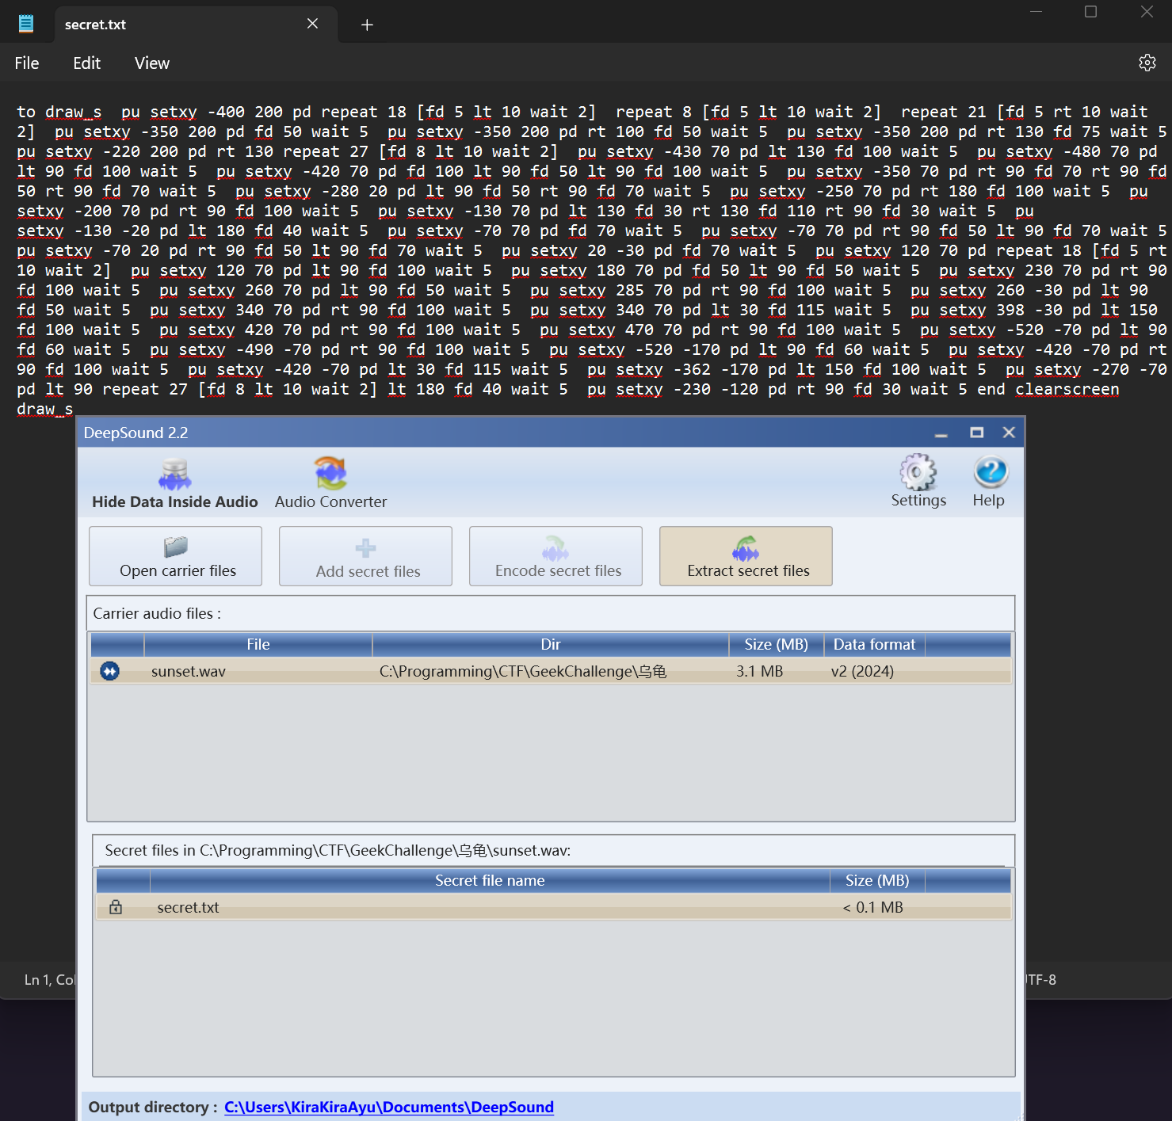Click the Data format column header

(x=875, y=644)
